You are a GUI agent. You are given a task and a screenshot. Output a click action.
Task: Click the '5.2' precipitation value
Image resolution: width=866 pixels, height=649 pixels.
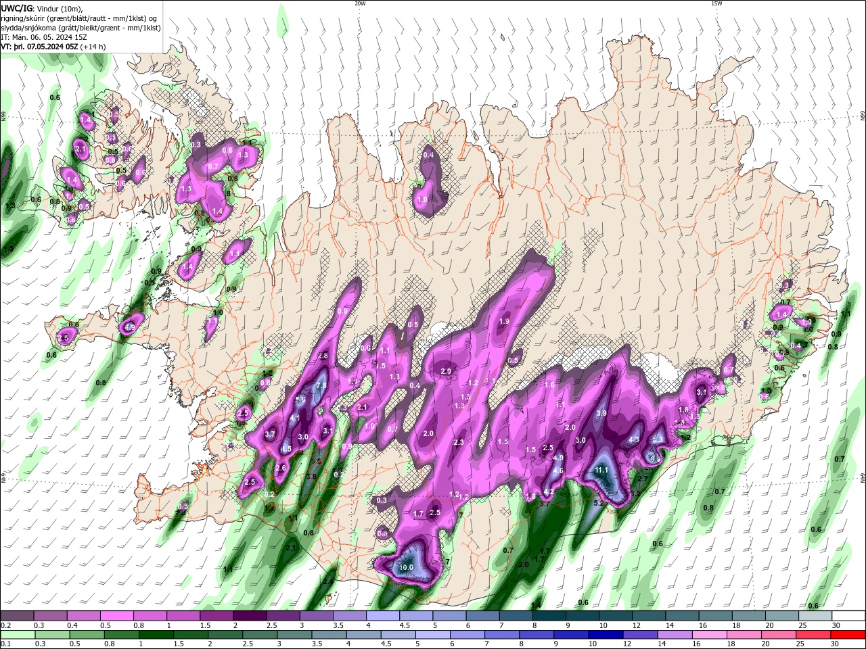coord(599,503)
